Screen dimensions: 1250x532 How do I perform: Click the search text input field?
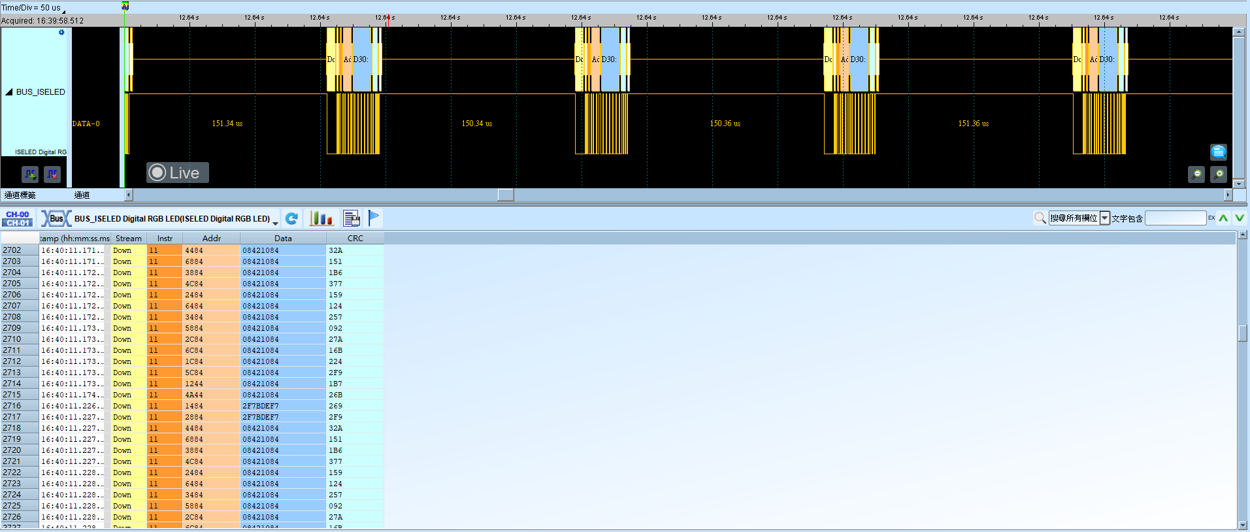1176,218
